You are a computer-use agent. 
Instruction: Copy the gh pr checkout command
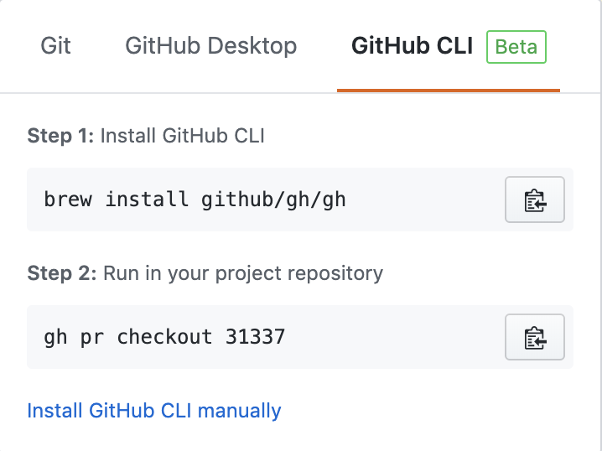(x=534, y=337)
